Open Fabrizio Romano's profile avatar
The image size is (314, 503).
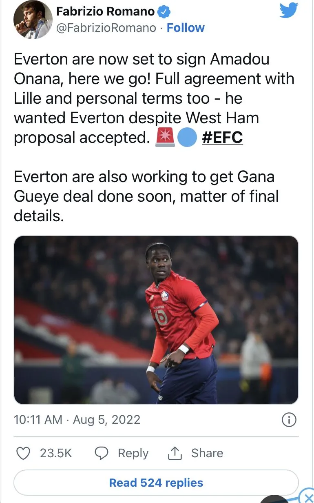(33, 20)
